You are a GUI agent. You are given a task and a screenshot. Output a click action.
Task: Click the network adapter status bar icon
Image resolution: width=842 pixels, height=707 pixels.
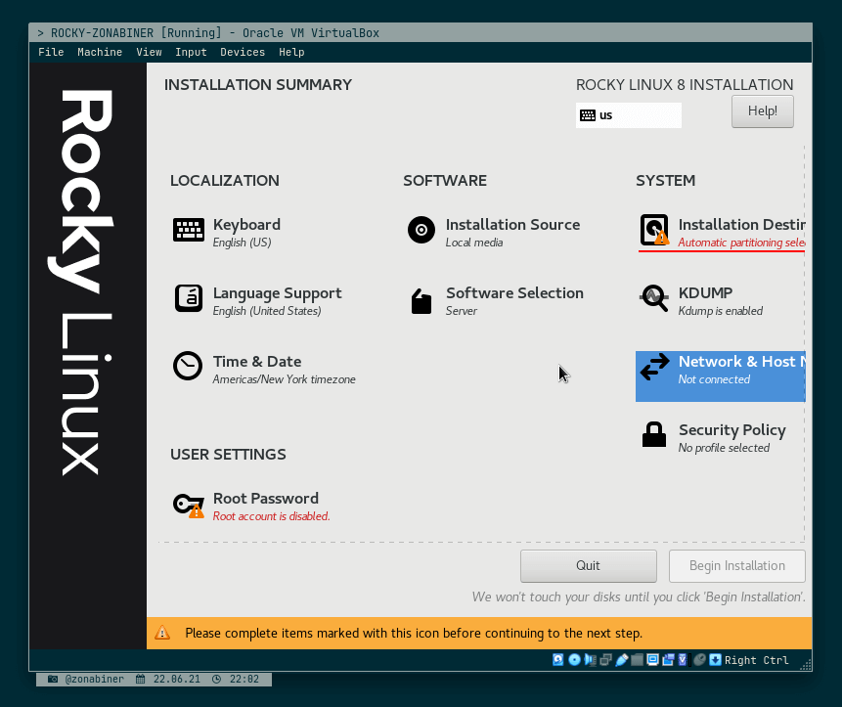pyautogui.click(x=604, y=660)
